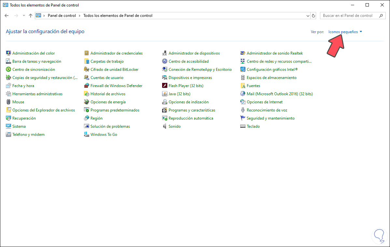Refresh the Control Panel view
Screen dimensions: 390x247
click(313, 16)
